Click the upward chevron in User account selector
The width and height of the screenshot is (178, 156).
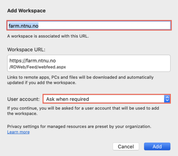167,97
